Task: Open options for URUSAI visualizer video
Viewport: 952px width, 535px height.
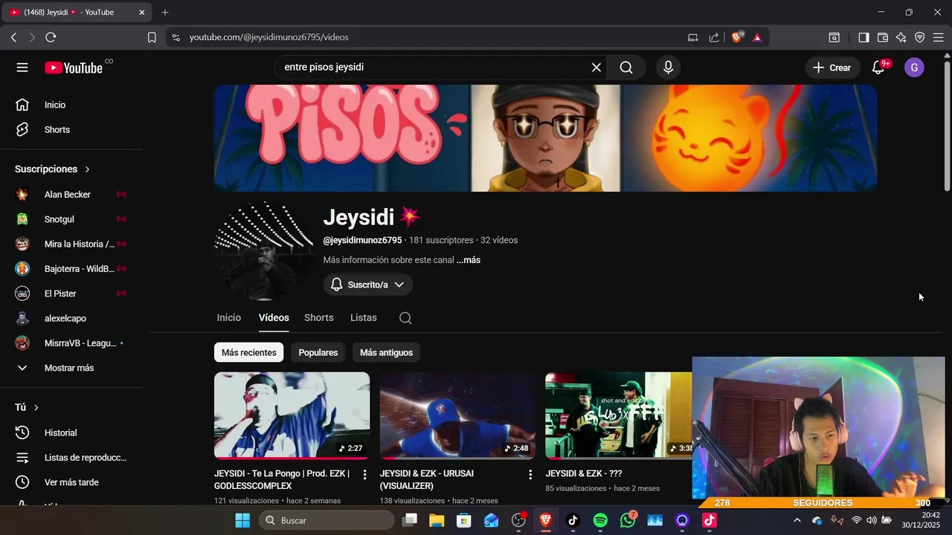Action: [530, 474]
